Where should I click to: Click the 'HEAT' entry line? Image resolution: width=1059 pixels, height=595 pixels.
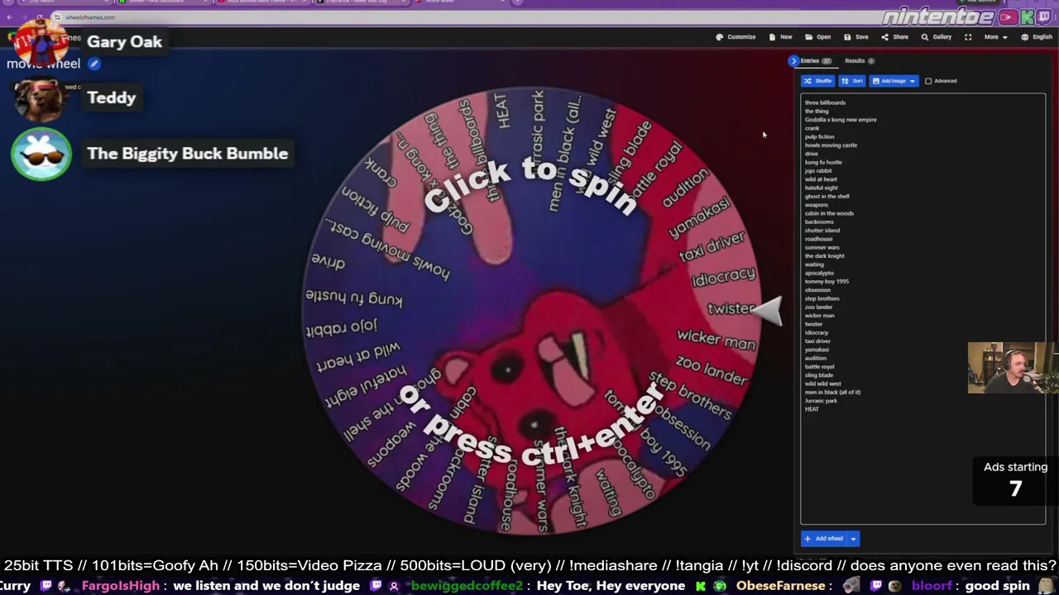812,409
